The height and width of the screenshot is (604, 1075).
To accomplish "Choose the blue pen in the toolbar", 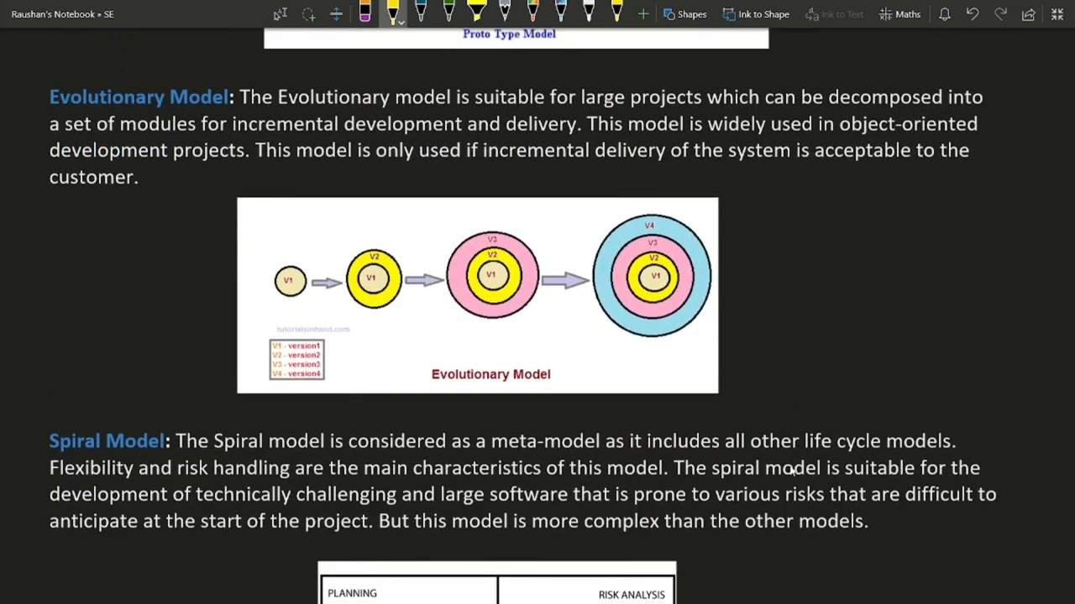I will coord(421,13).
